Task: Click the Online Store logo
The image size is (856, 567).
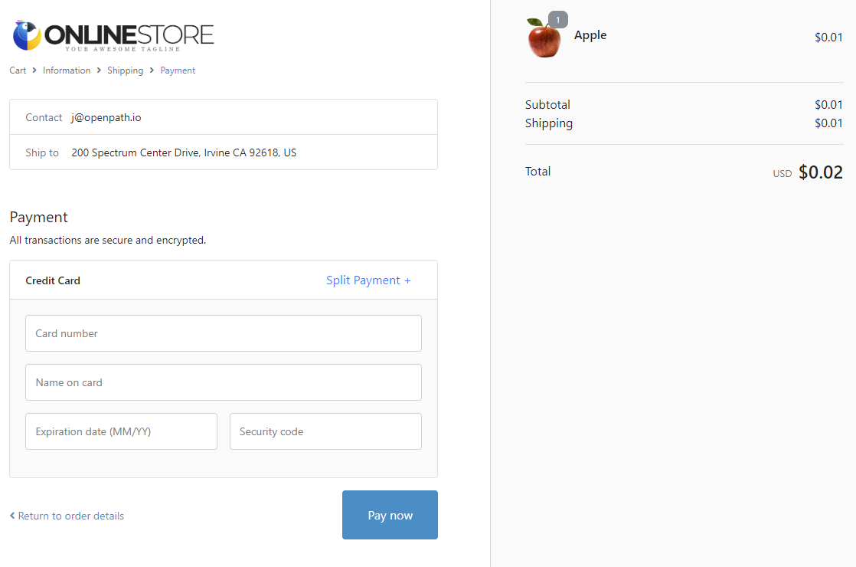Action: click(x=113, y=36)
